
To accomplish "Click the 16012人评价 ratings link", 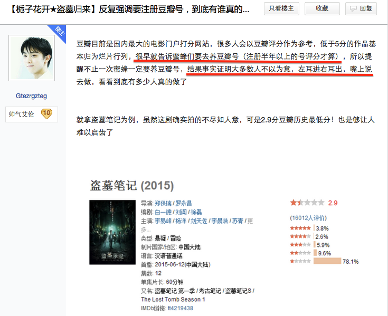I will pyautogui.click(x=308, y=218).
